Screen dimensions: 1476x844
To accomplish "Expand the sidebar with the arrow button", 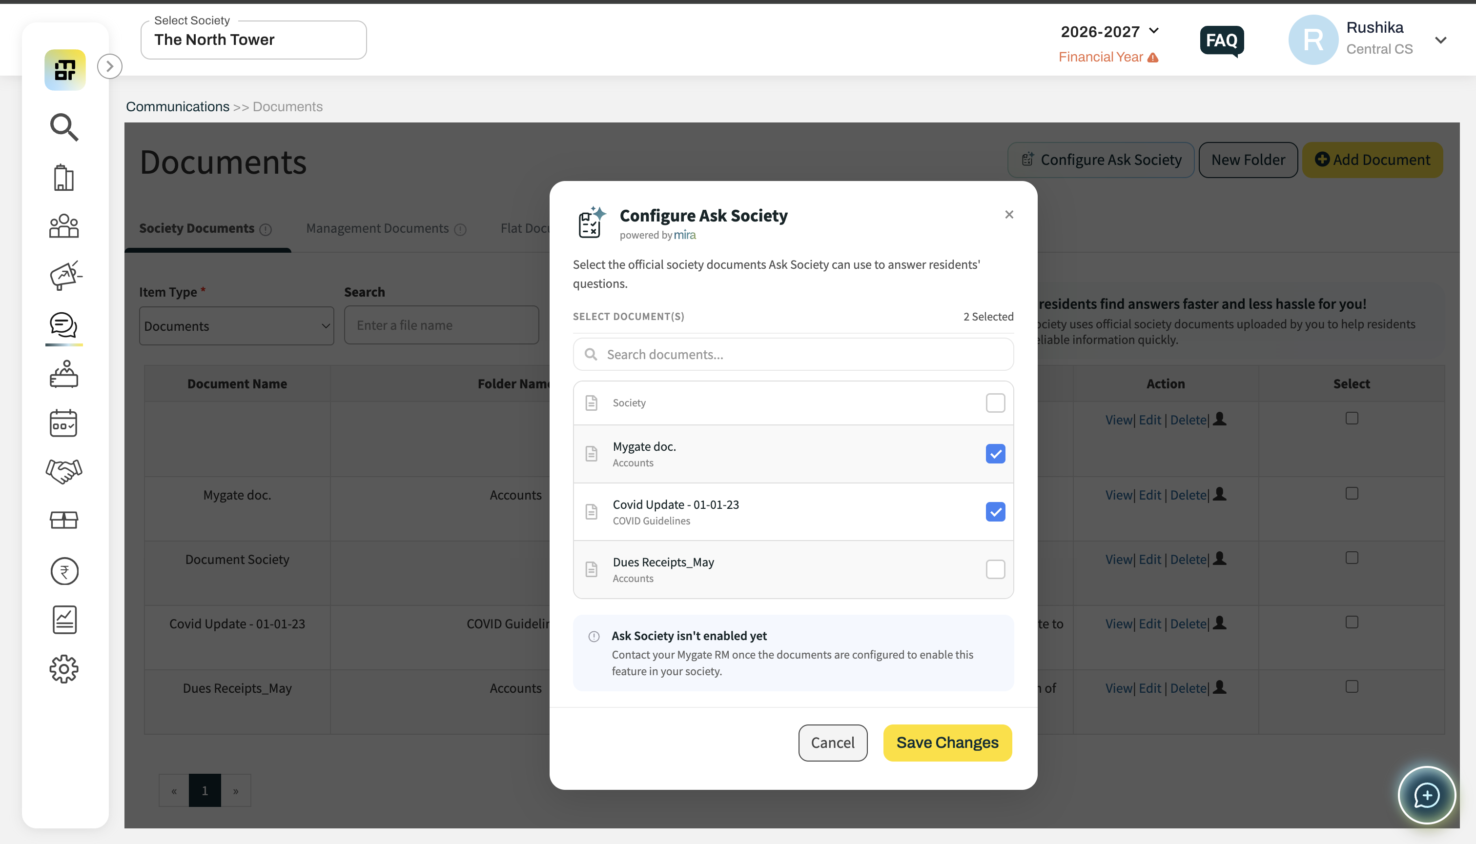I will click(x=110, y=66).
